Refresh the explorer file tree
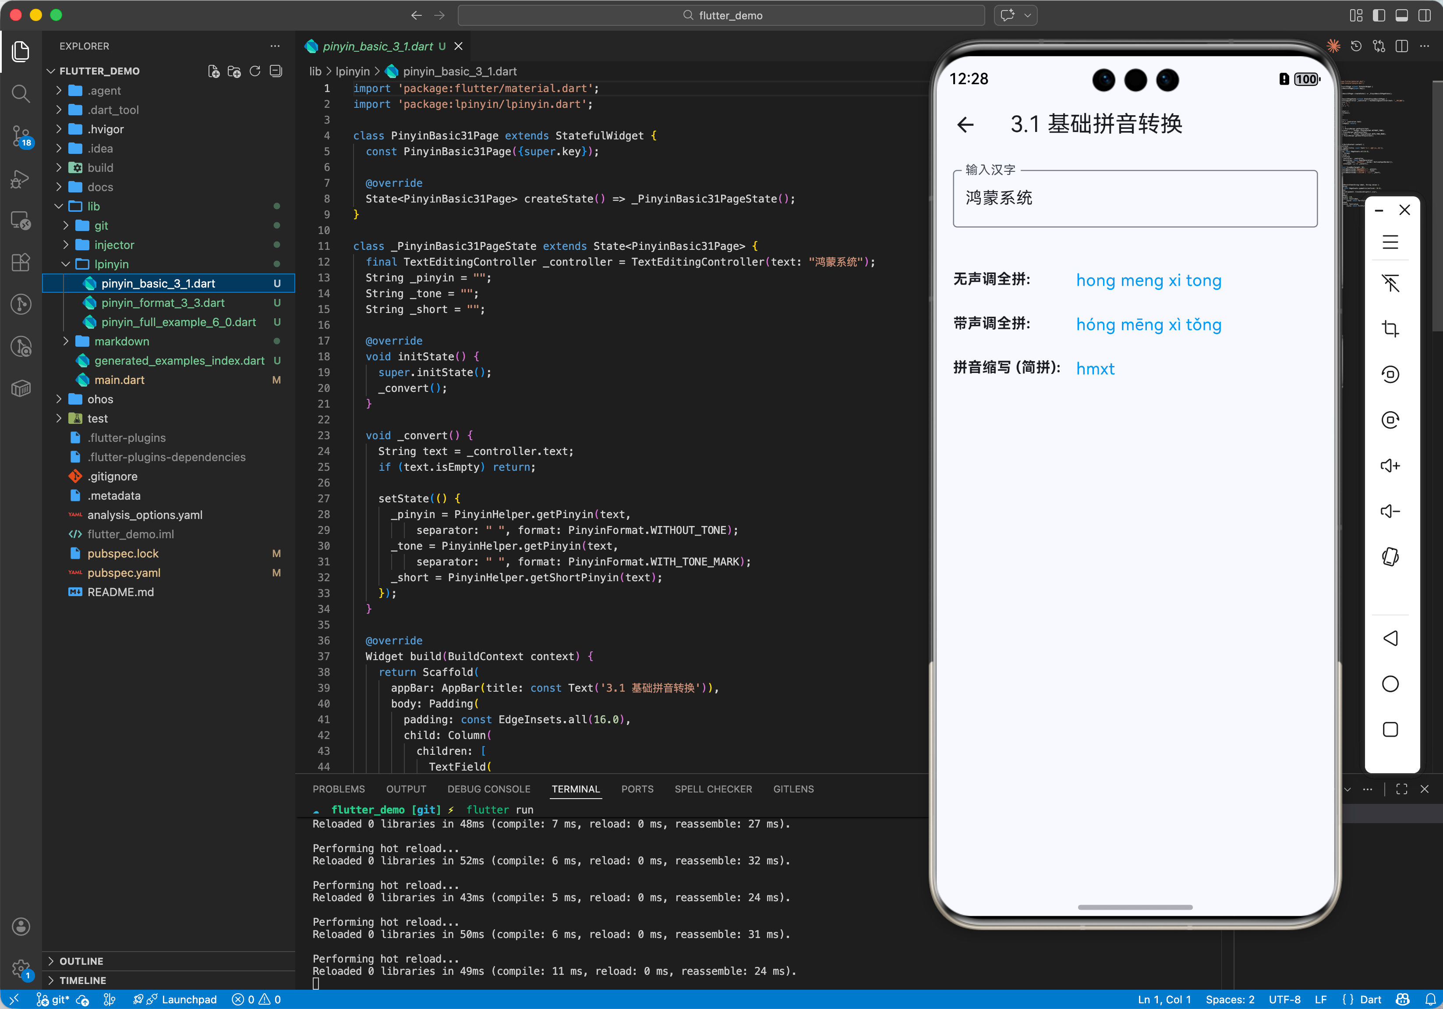Image resolution: width=1443 pixels, height=1009 pixels. pyautogui.click(x=255, y=71)
